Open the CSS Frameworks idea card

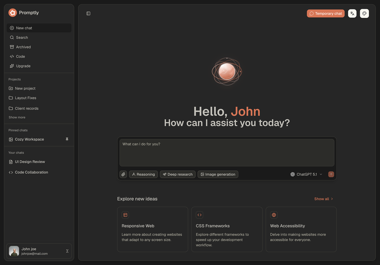[x=227, y=229]
